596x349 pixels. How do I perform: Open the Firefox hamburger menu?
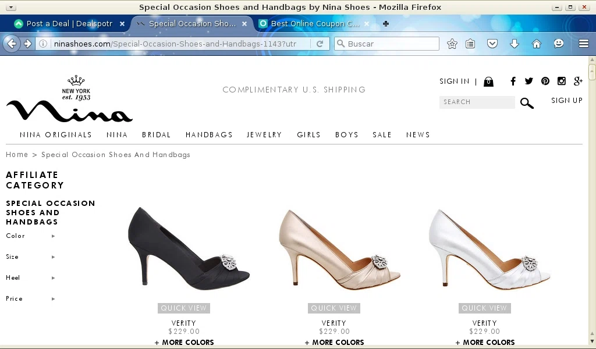584,44
